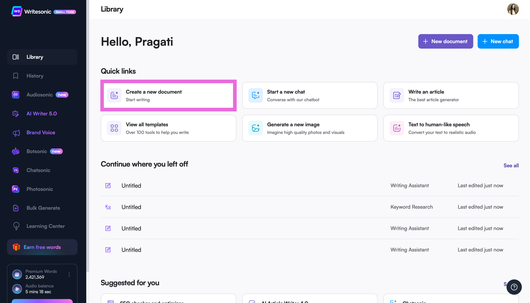Open Bulk Generate
Screen dimensions: 530x303
[x=43, y=208]
